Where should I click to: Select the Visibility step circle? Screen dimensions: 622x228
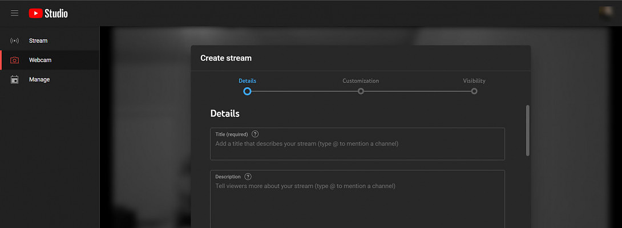[474, 91]
